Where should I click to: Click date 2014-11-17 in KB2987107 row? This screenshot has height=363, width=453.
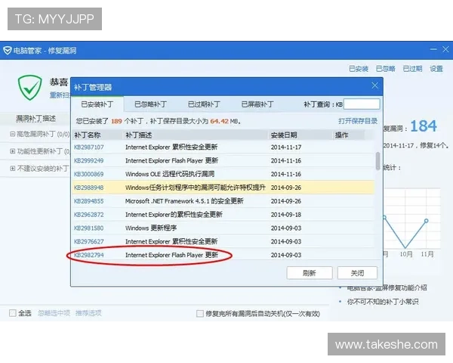pyautogui.click(x=286, y=147)
